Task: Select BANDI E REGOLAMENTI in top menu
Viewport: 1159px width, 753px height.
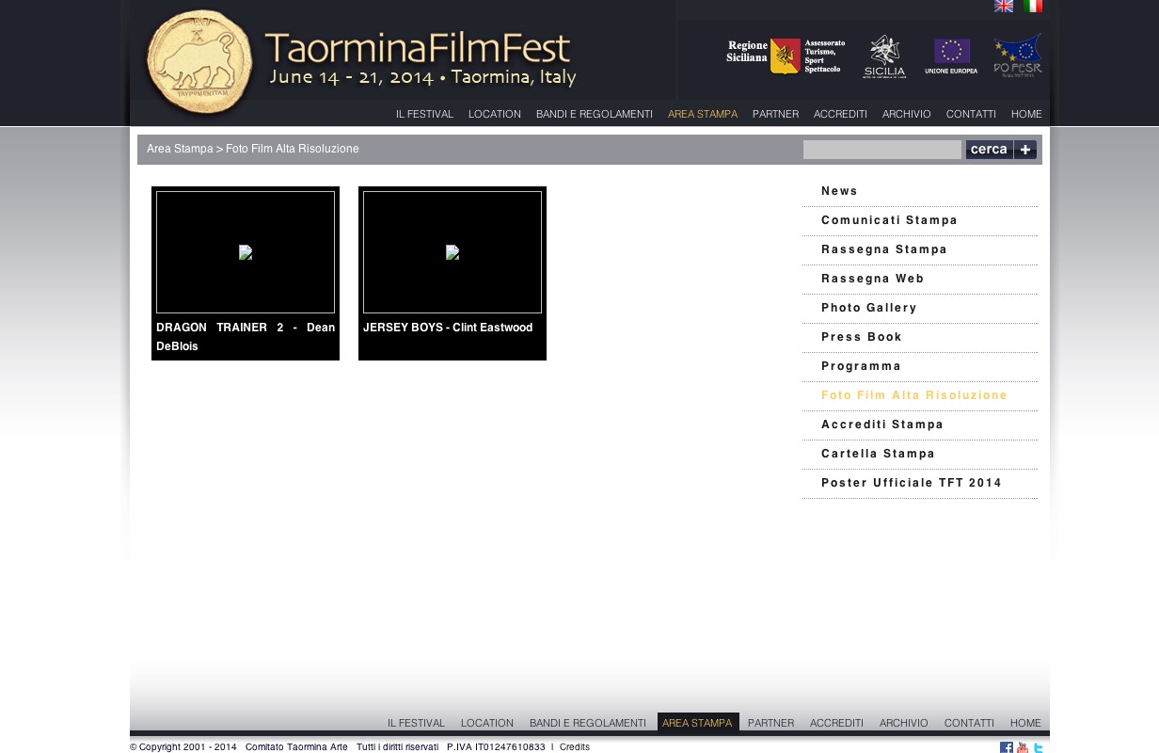Action: pos(594,114)
